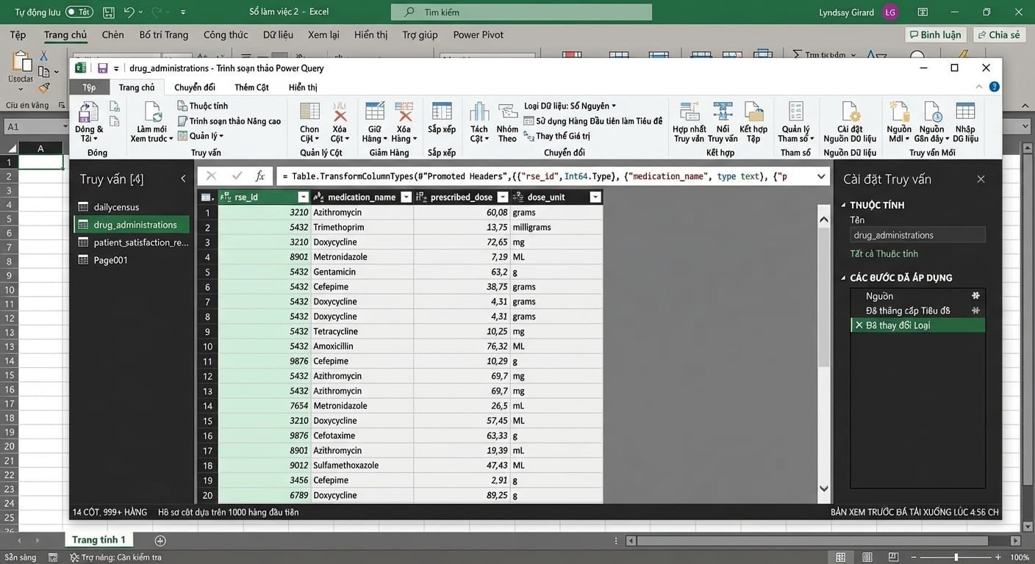Click formula bar cancel X icon
This screenshot has width=1035, height=564.
tap(211, 176)
